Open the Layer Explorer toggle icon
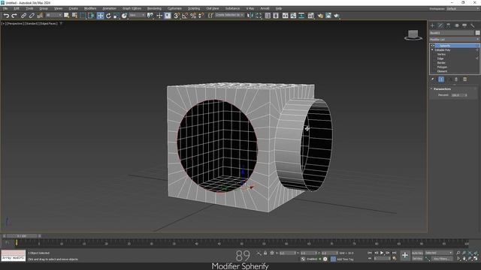The width and height of the screenshot is (481, 270). coord(276,16)
